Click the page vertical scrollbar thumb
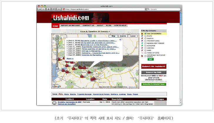 click(x=181, y=19)
